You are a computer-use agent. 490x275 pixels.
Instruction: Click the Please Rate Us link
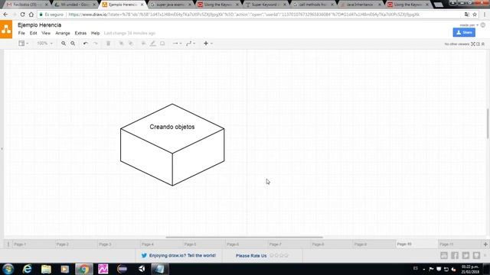pos(251,256)
